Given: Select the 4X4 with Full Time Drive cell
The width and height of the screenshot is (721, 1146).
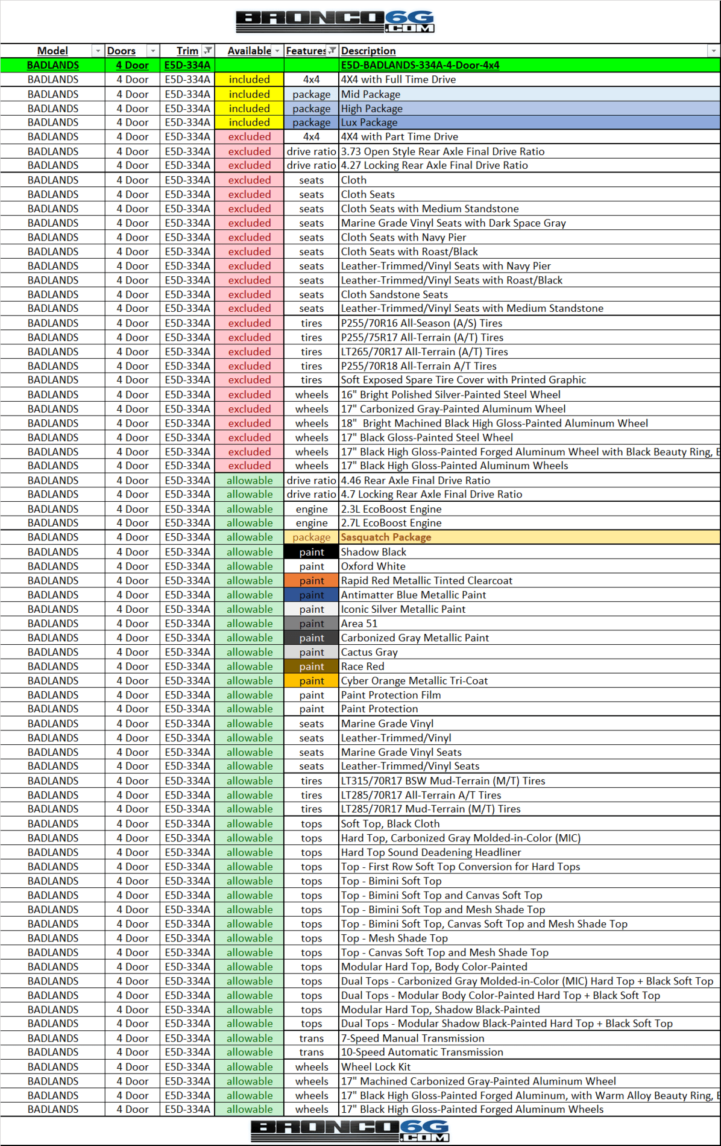Looking at the screenshot, I should point(530,80).
